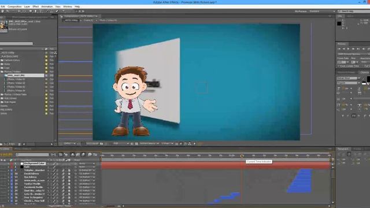Click the white solid swatch of Background Color
The height and width of the screenshot is (208, 370).
[x=22, y=164]
